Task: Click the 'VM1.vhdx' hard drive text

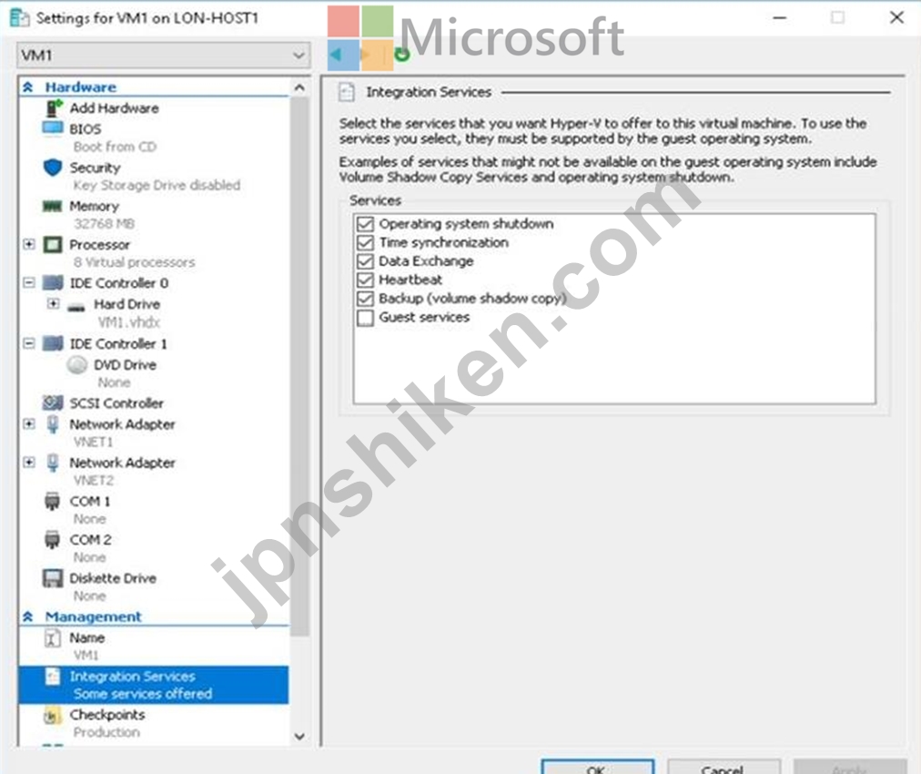Action: [129, 322]
